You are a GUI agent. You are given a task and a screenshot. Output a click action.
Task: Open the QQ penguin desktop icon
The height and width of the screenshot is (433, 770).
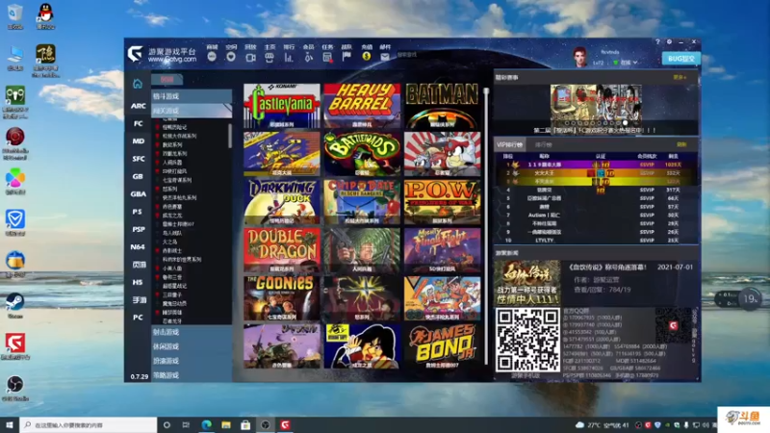pyautogui.click(x=45, y=15)
